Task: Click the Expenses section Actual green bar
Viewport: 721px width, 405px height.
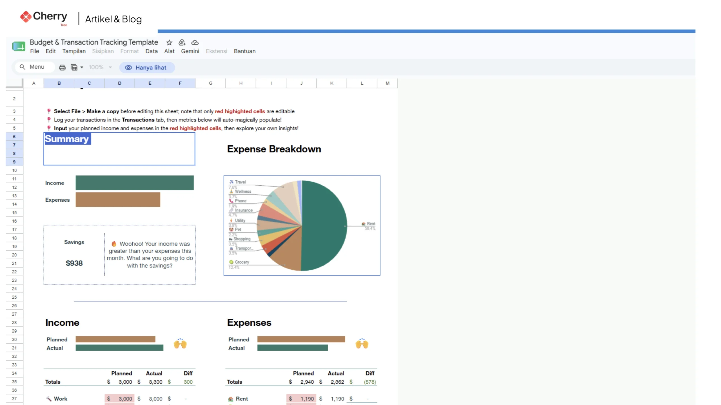Action: pos(293,348)
